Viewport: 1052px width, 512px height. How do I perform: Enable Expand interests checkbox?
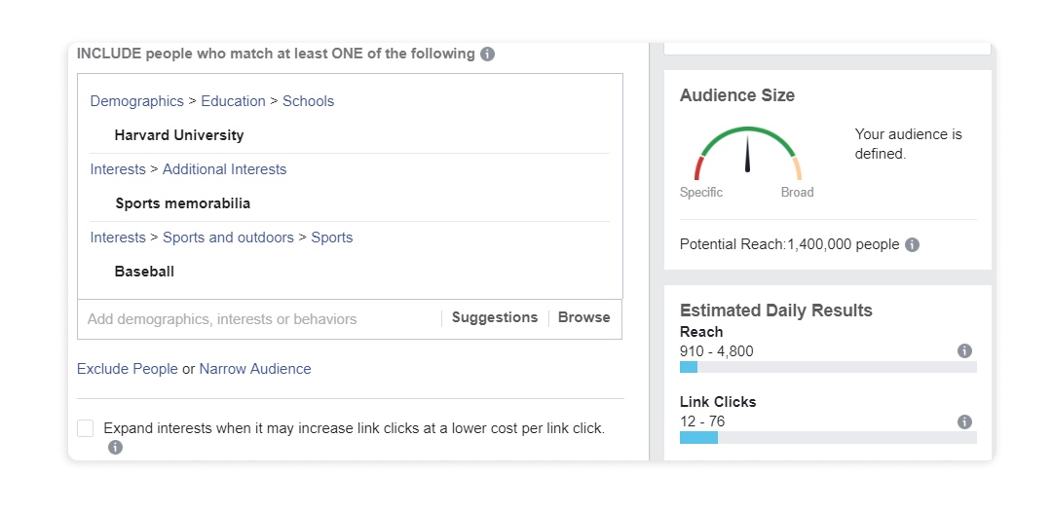[x=85, y=428]
